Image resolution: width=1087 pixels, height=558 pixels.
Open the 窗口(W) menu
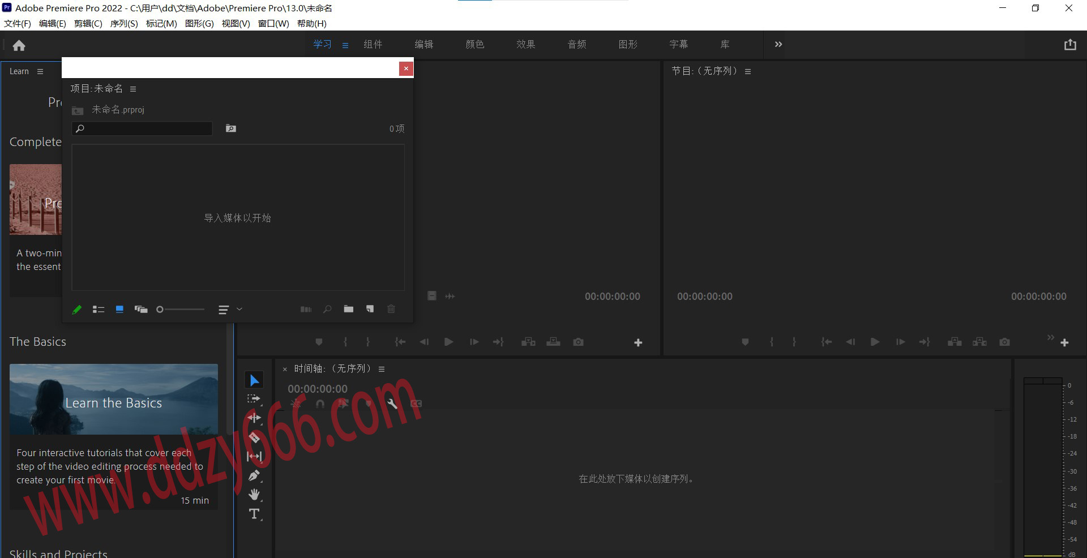[x=273, y=23]
